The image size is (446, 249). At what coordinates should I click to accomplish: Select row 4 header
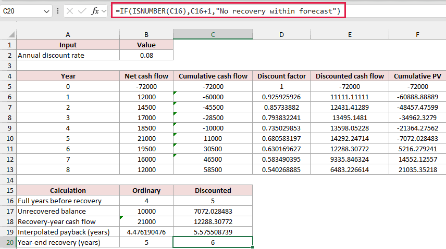pyautogui.click(x=8, y=76)
